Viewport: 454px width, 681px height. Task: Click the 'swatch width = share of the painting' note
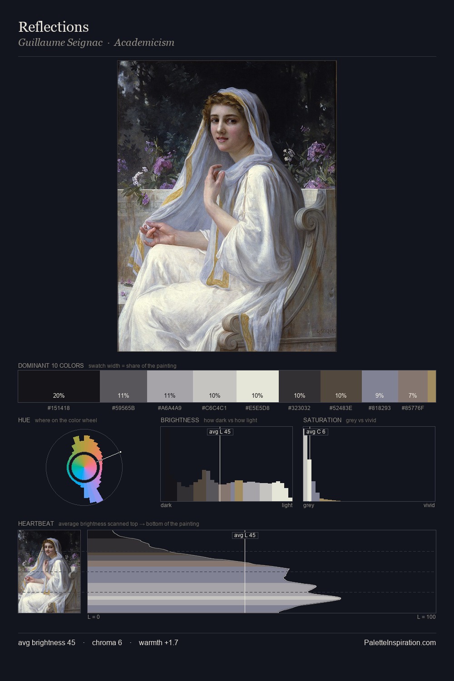pyautogui.click(x=133, y=365)
